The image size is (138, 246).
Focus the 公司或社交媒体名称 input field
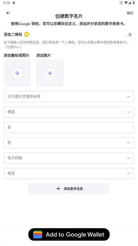click(x=69, y=96)
